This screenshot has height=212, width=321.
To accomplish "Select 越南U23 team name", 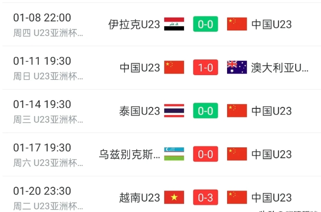I will (139, 197).
